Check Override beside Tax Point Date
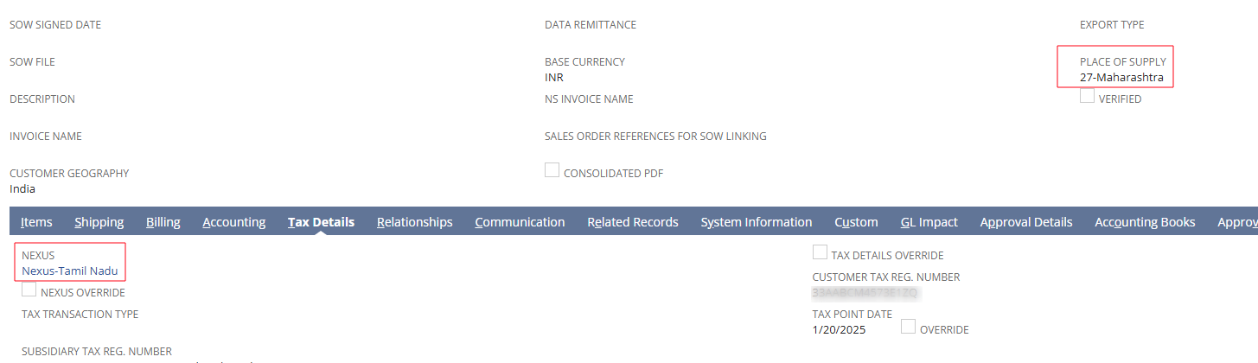The width and height of the screenshot is (1258, 363). 909,327
